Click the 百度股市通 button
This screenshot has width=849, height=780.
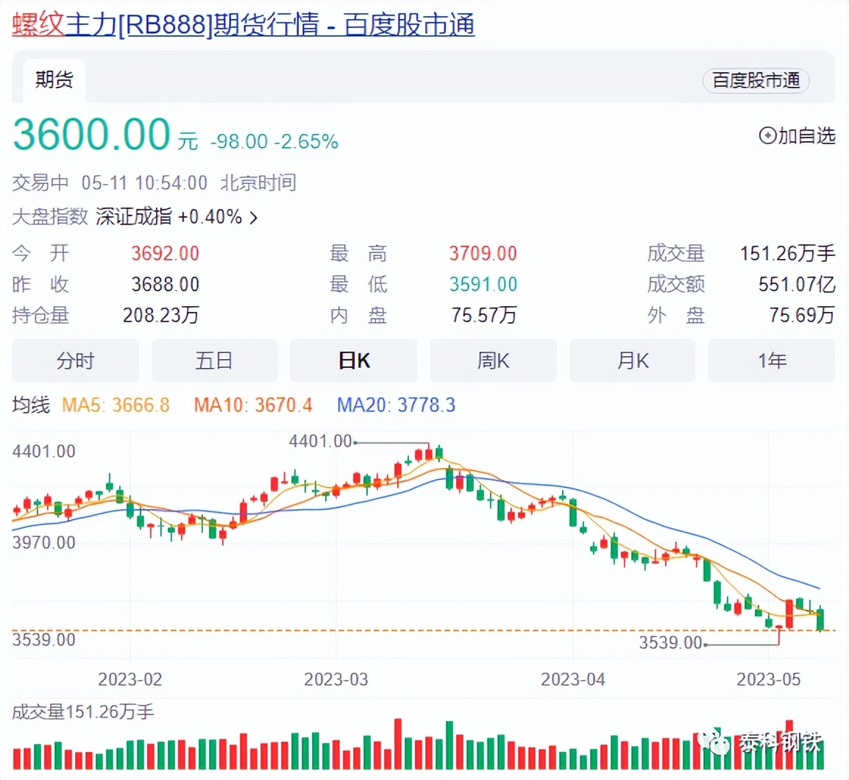(x=756, y=82)
